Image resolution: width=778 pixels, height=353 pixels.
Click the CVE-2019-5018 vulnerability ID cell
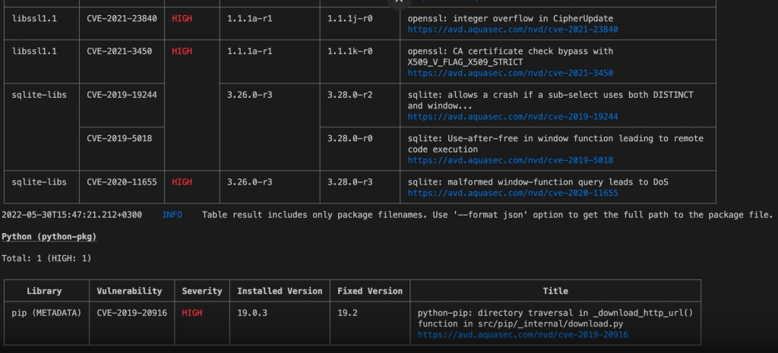(x=119, y=139)
